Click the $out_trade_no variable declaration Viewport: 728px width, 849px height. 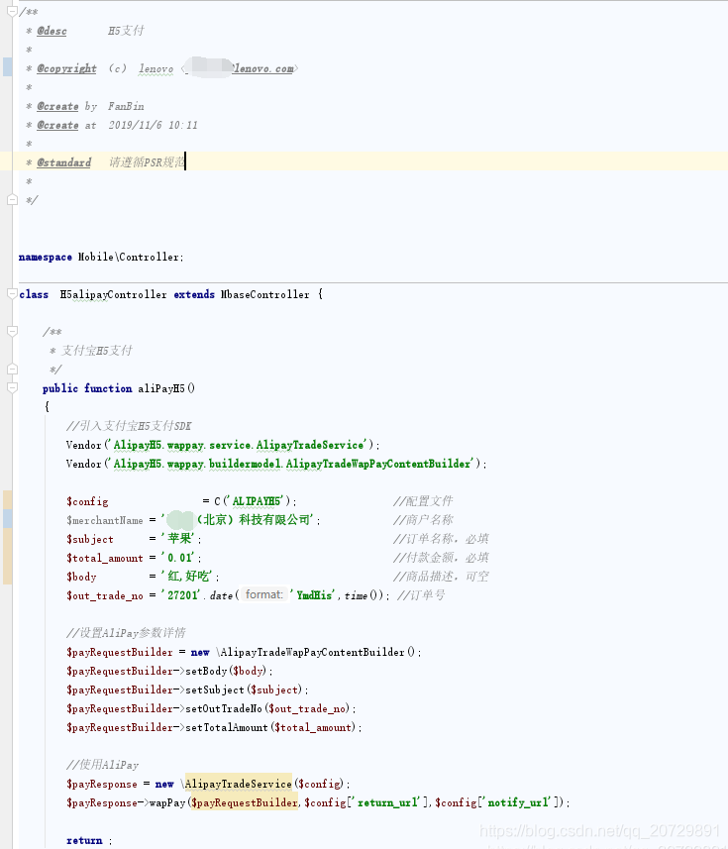coord(105,595)
